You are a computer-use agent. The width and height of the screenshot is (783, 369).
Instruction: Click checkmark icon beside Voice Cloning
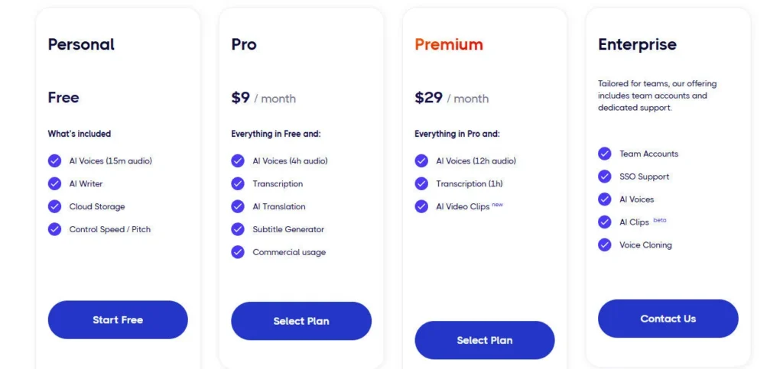pyautogui.click(x=605, y=245)
